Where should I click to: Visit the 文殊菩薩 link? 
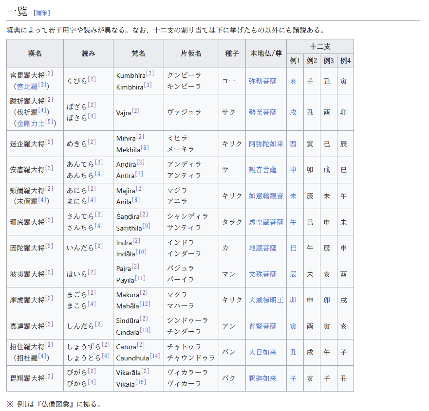tap(262, 274)
